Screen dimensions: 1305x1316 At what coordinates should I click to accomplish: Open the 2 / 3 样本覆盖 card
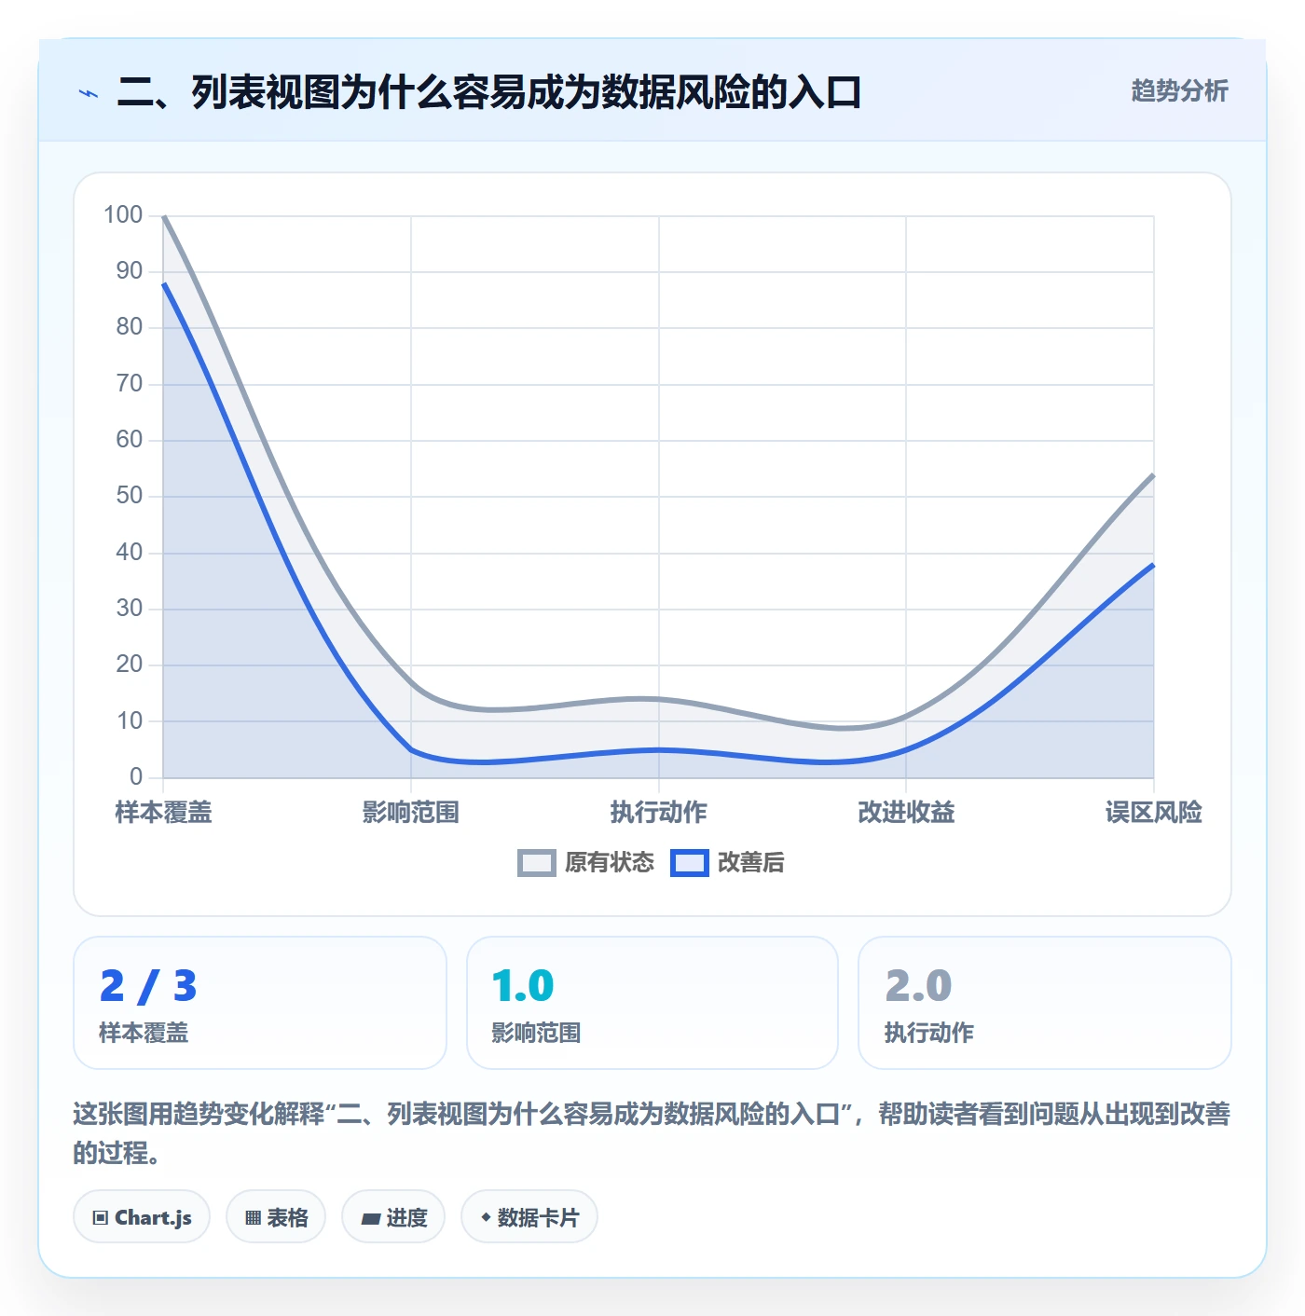point(260,1003)
